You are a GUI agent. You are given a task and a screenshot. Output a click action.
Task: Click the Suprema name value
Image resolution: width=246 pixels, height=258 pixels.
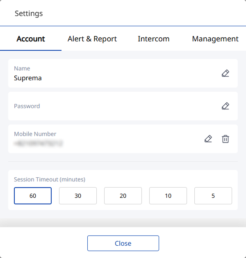click(x=28, y=78)
